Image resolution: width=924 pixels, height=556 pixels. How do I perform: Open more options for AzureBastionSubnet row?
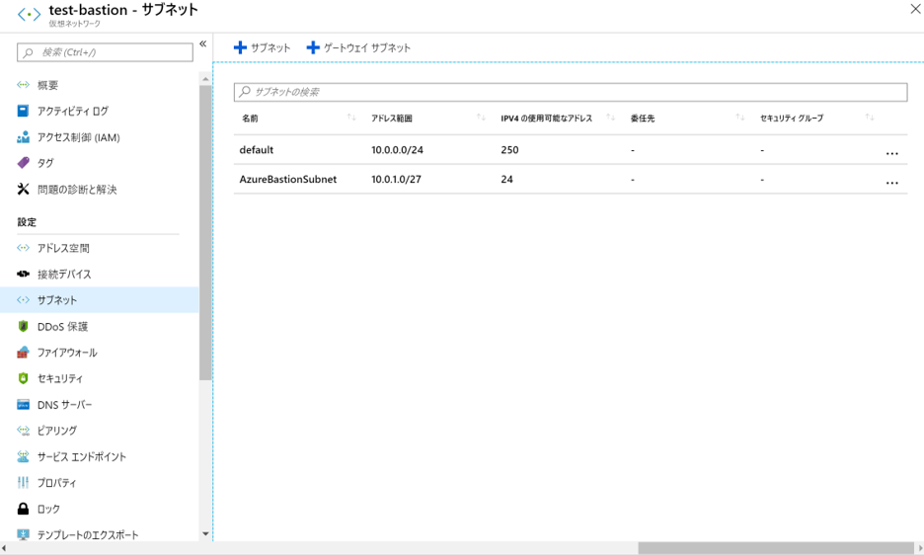[892, 182]
